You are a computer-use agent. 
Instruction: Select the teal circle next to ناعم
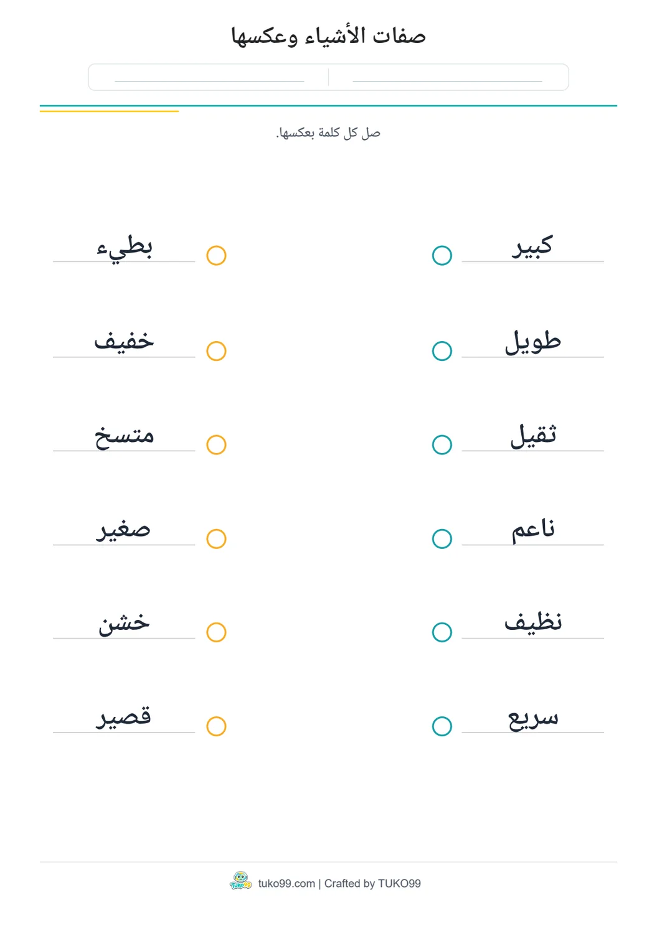442,538
